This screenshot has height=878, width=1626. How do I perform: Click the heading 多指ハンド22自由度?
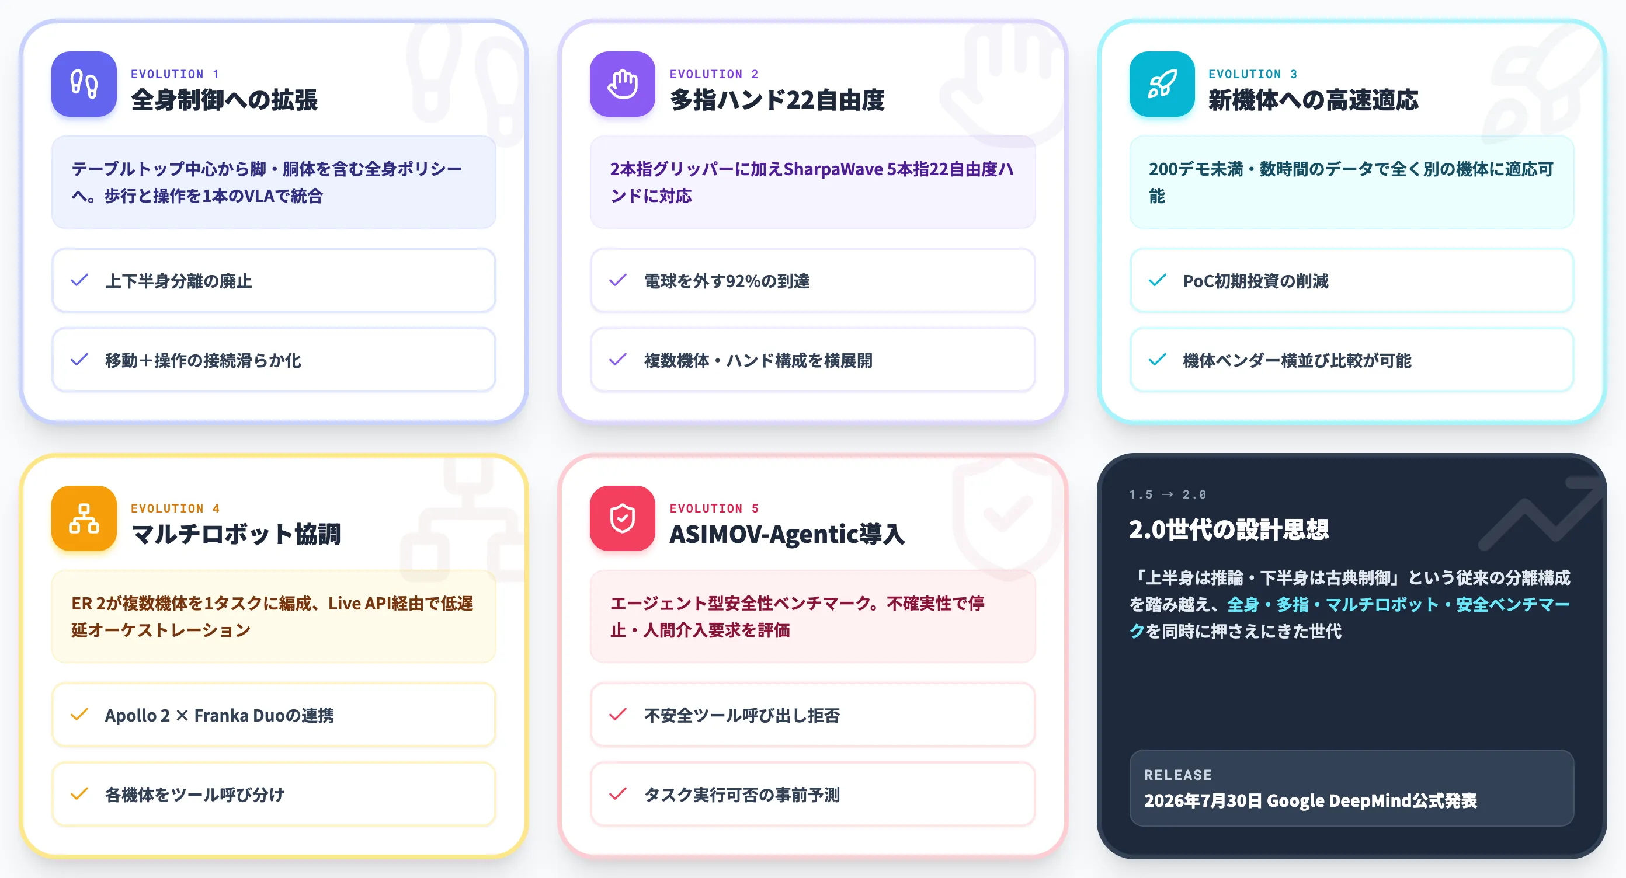[x=777, y=100]
